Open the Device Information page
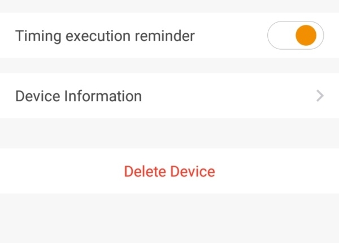339x243 pixels. tap(169, 96)
